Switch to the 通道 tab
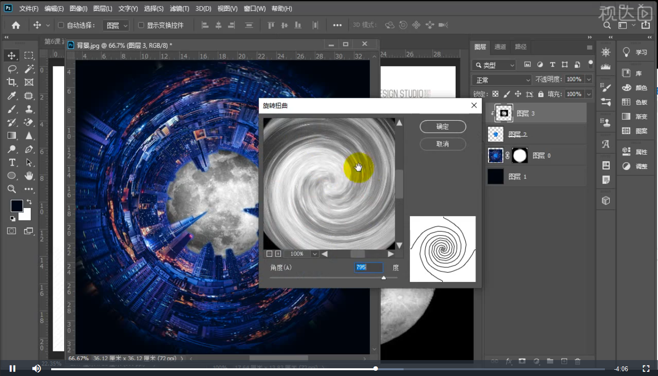Image resolution: width=658 pixels, height=376 pixels. point(501,47)
